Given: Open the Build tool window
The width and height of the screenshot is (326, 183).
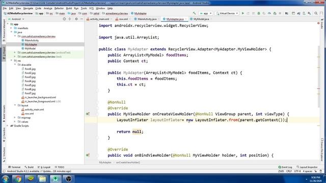Looking at the screenshot, I should (x=29, y=167).
